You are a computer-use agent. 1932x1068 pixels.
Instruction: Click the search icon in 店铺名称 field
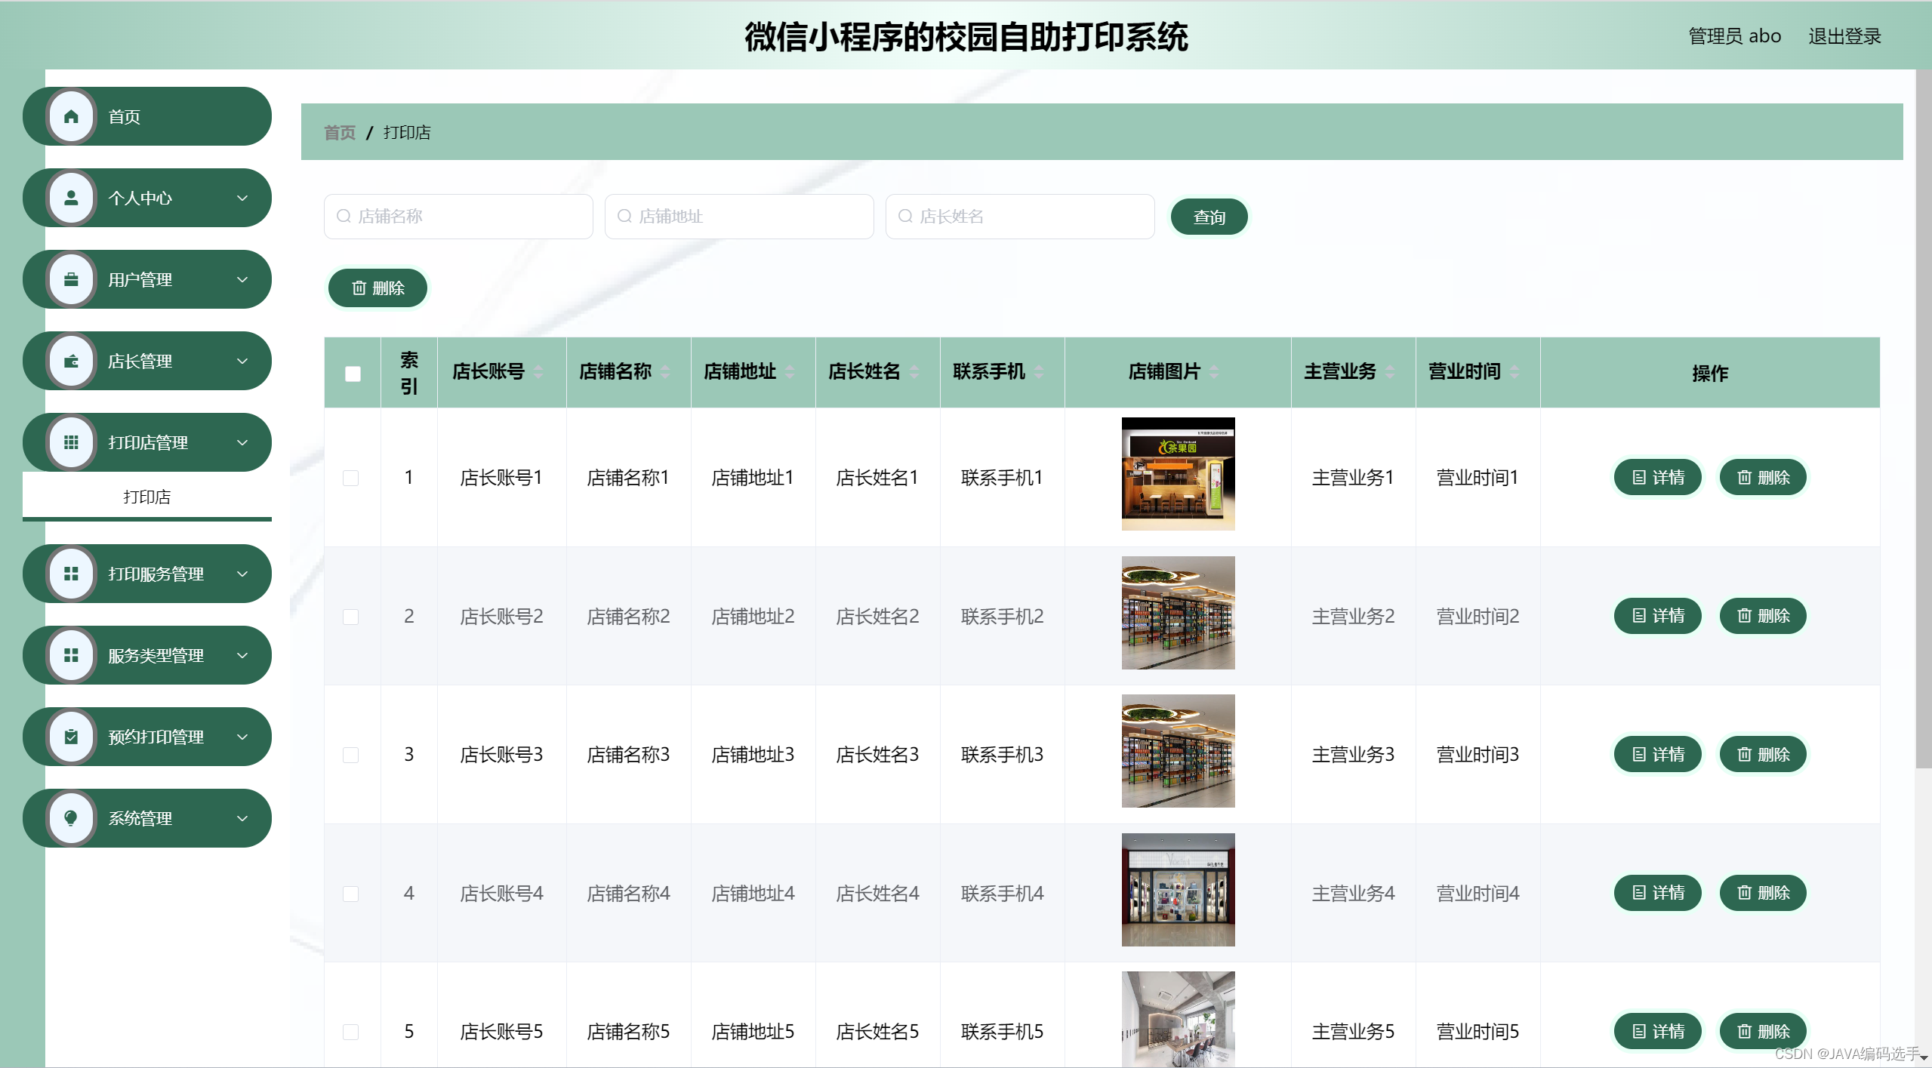click(344, 217)
